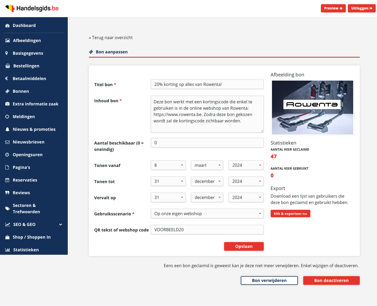Image resolution: width=377 pixels, height=306 pixels.
Task: Open the Tonen vanaf month dropdown showing maart
Action: (x=207, y=165)
